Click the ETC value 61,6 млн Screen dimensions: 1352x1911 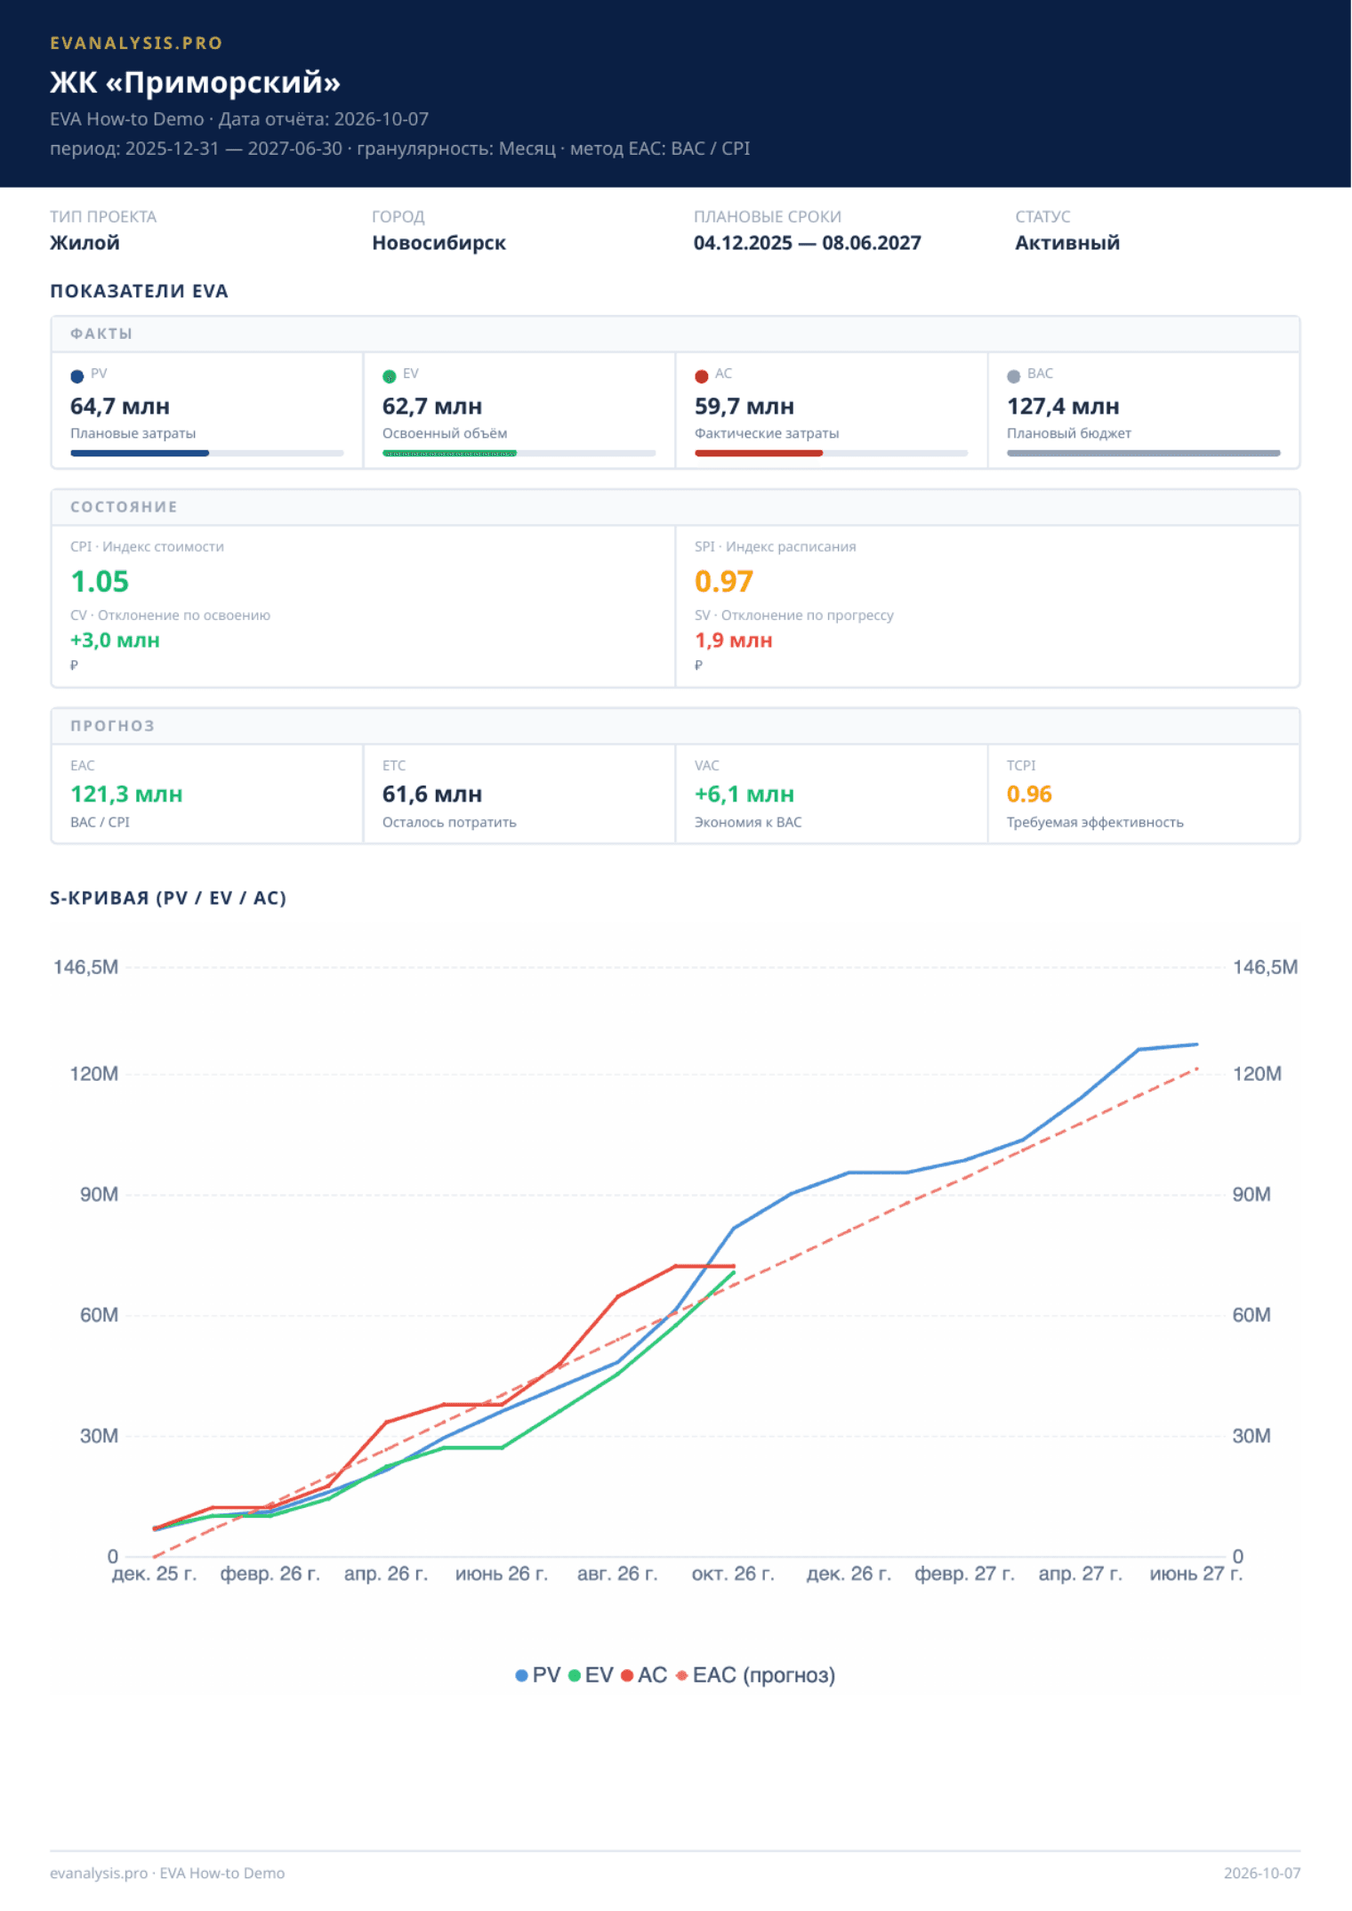(x=432, y=794)
